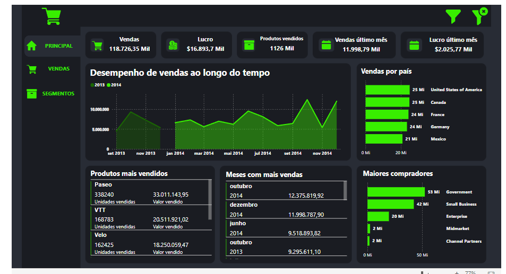Click the green shopping cart logo
Image resolution: width=506 pixels, height=274 pixels.
[x=52, y=16]
